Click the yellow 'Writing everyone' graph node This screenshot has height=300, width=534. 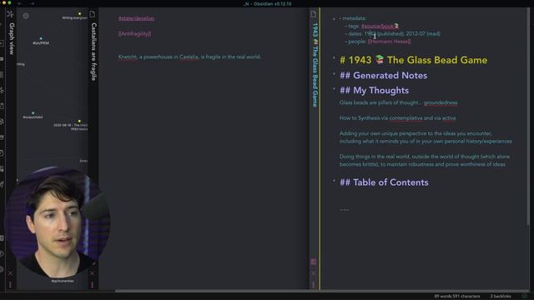pyautogui.click(x=80, y=14)
